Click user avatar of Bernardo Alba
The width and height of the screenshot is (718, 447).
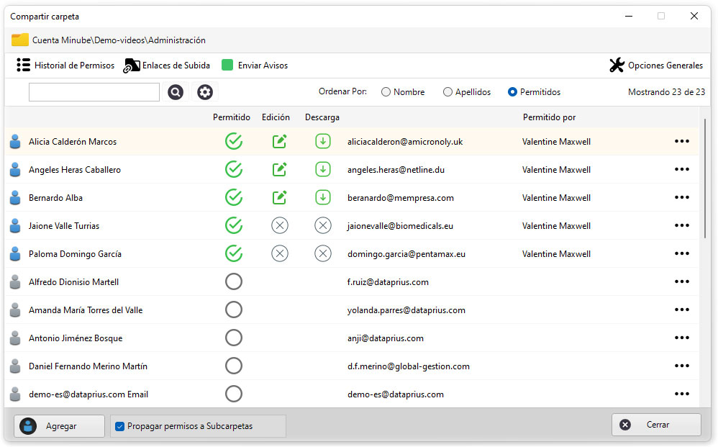pyautogui.click(x=15, y=197)
